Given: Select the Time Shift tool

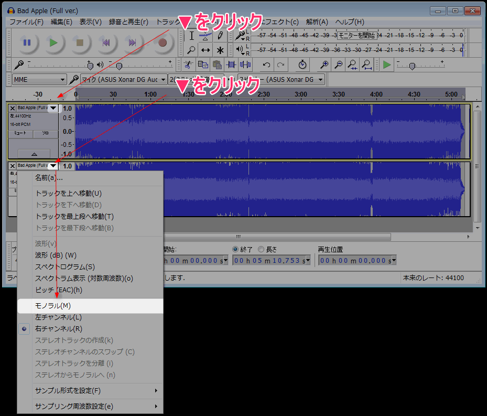Looking at the screenshot, I should tap(205, 50).
